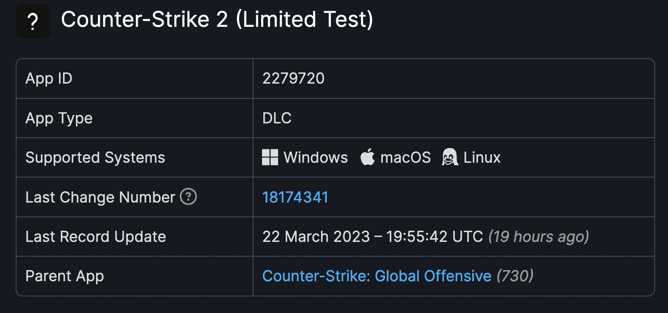Click the question mark app icon placeholder
The image size is (668, 313).
33,21
